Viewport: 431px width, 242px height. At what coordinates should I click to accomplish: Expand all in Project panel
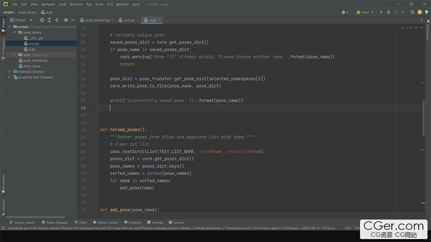(49, 20)
